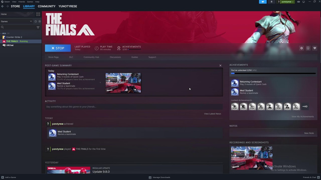
Task: Open advanced library filter options icon
Action: point(38,27)
